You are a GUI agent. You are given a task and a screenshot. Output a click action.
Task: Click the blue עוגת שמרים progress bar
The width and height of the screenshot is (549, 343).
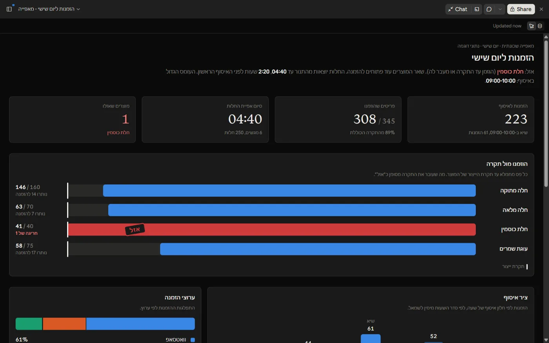point(318,249)
